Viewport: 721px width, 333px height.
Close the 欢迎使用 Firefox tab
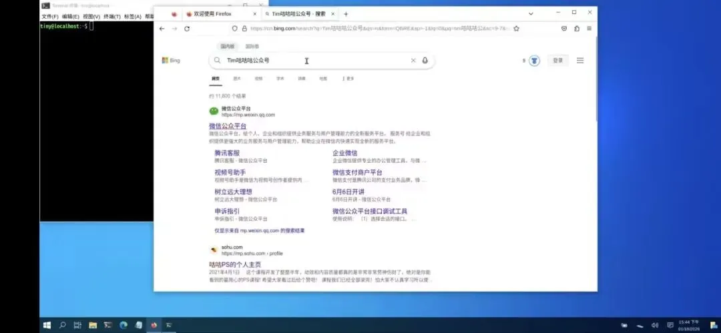pos(255,14)
